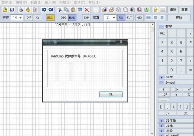Undo the last action

click(x=44, y=10)
